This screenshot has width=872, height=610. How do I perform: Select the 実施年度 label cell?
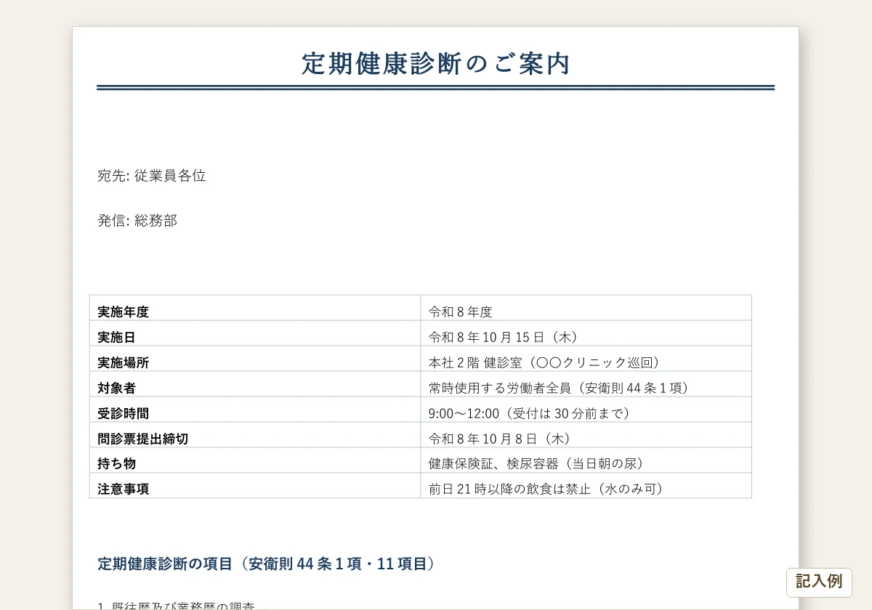[255, 308]
